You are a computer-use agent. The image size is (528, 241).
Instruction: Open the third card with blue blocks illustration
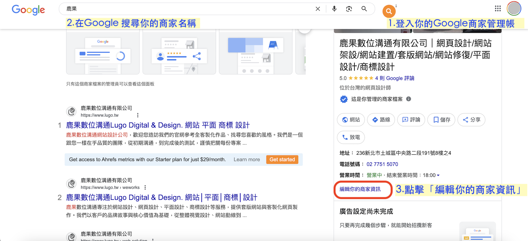[x=256, y=52]
